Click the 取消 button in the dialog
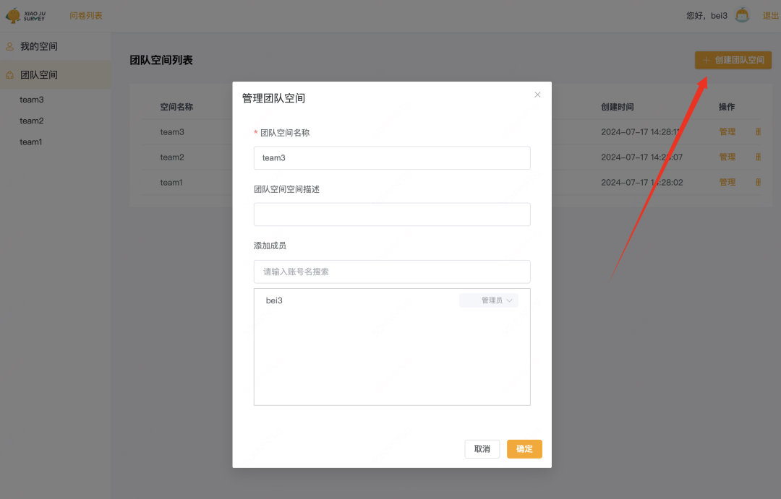 (x=482, y=448)
